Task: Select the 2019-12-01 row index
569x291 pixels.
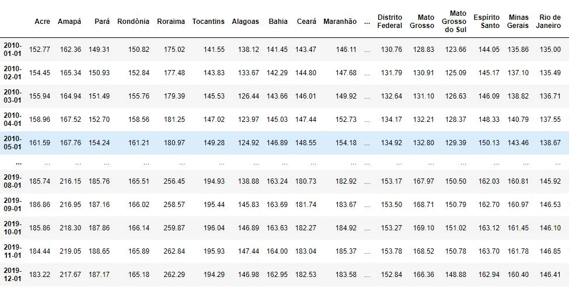Action: tap(13, 275)
